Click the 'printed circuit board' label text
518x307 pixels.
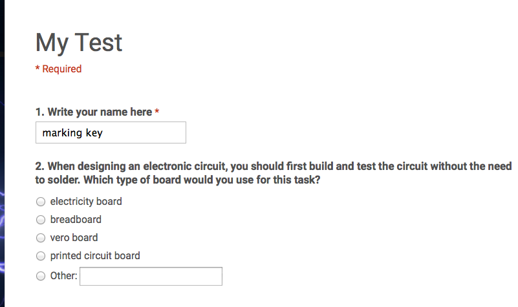(x=95, y=256)
